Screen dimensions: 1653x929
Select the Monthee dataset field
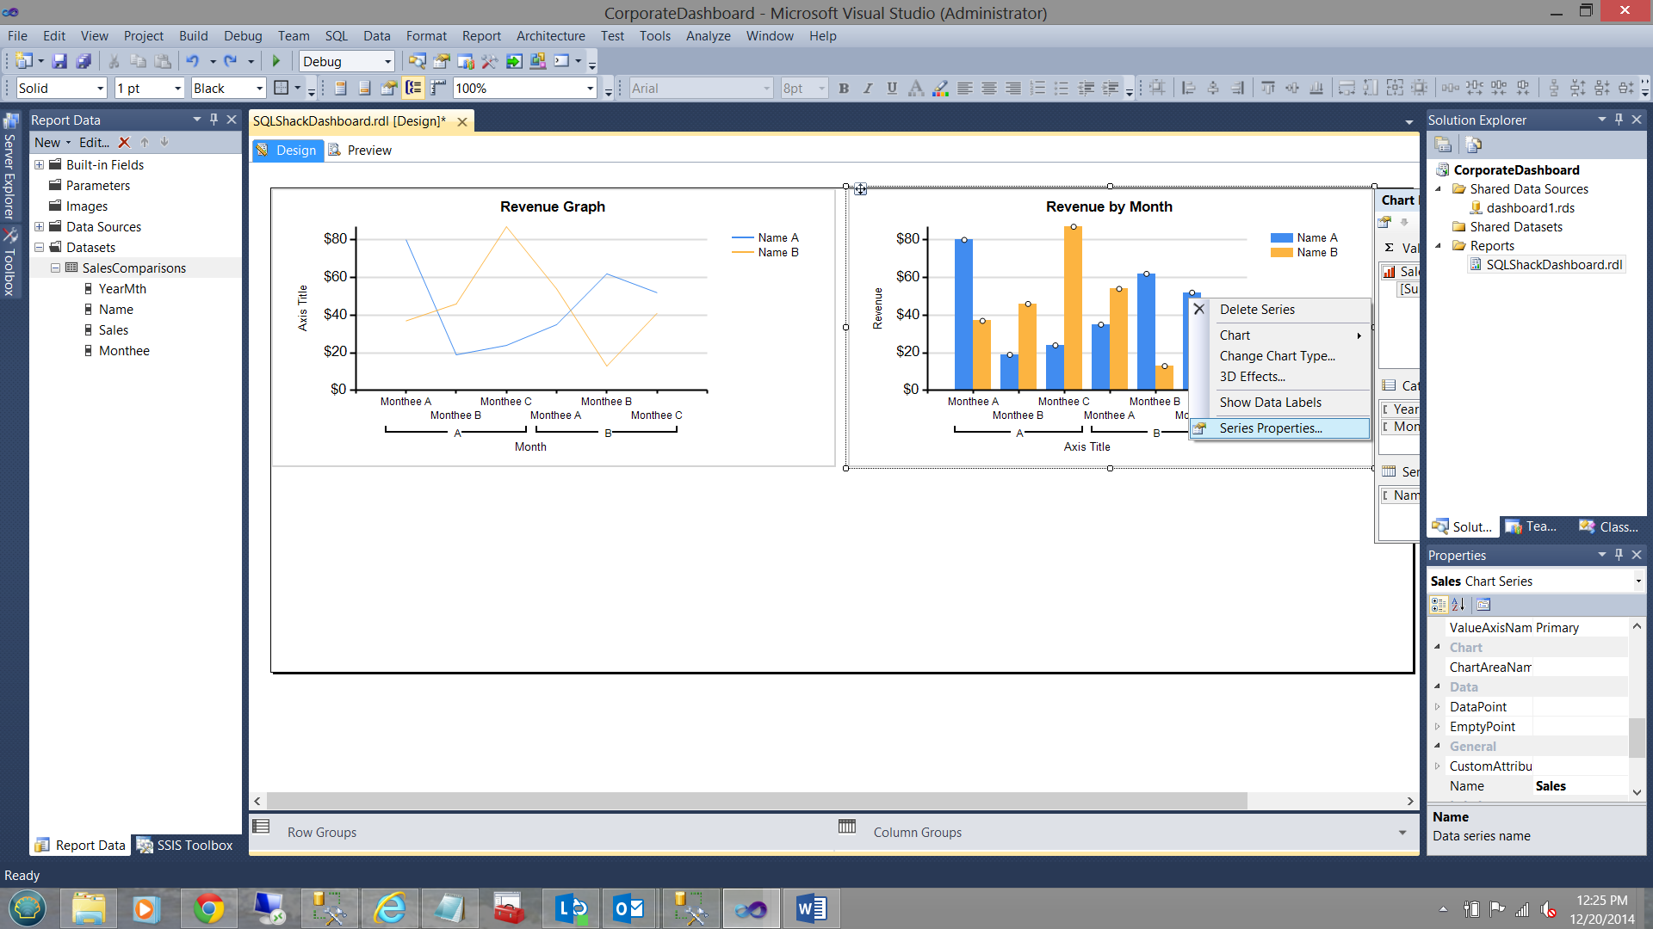click(123, 351)
